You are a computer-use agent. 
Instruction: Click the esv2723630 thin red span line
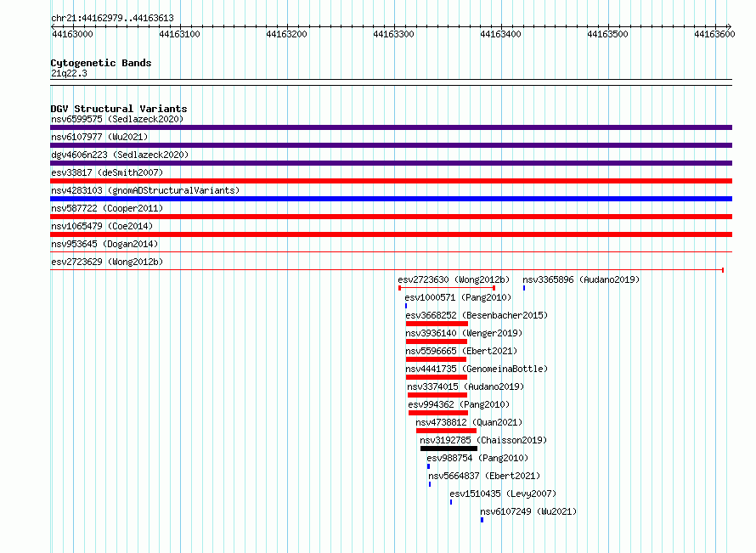(x=447, y=288)
